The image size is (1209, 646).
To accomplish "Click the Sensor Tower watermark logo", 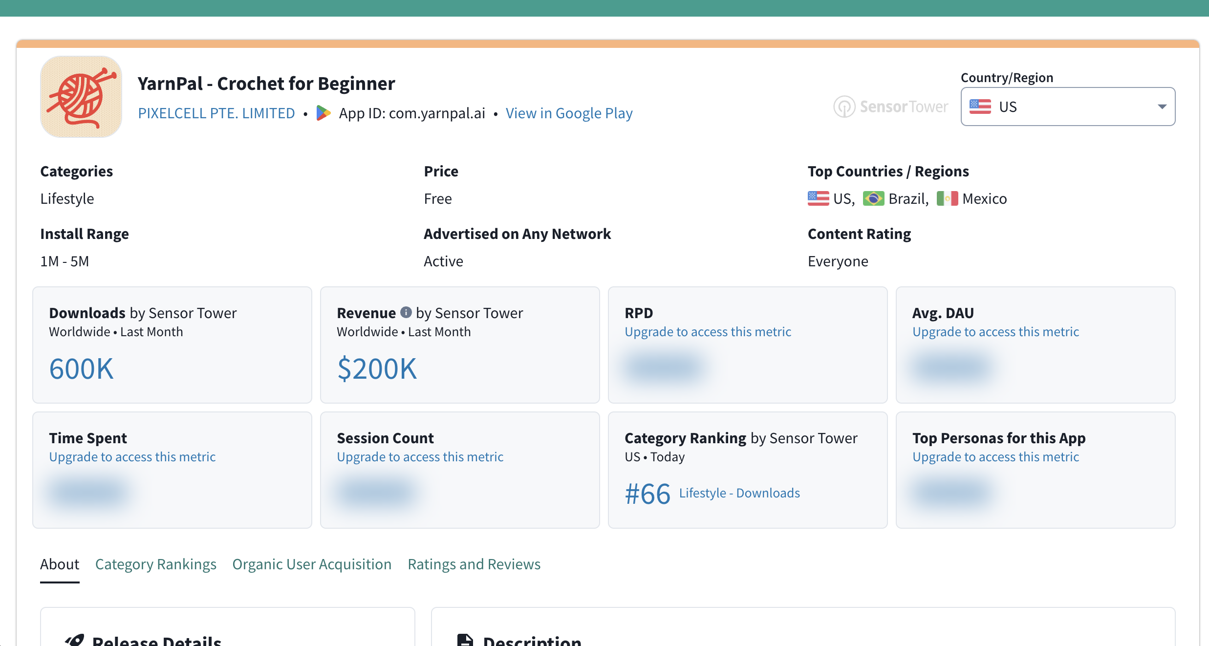I will [890, 107].
